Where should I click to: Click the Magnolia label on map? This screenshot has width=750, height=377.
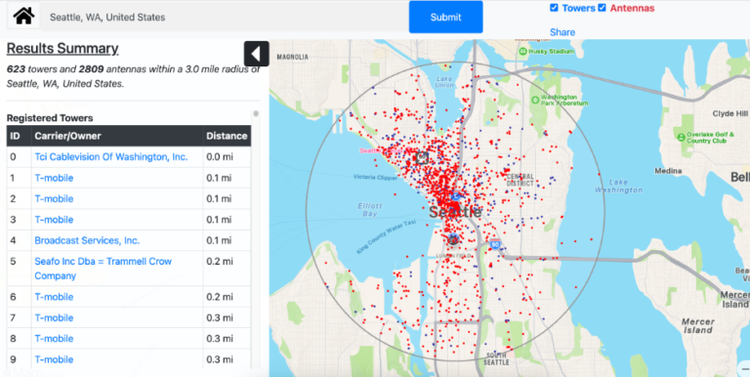[x=292, y=57]
